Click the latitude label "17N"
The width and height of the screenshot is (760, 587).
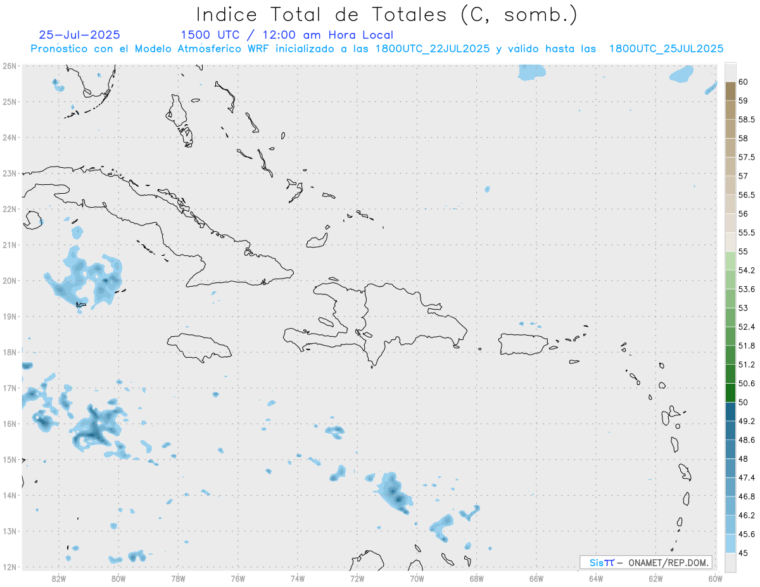pos(9,388)
